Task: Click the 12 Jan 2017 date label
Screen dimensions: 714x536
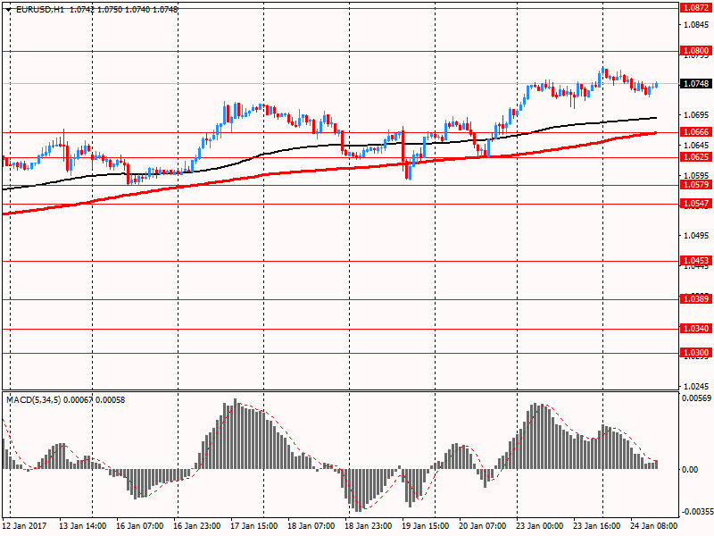Action: (26, 526)
